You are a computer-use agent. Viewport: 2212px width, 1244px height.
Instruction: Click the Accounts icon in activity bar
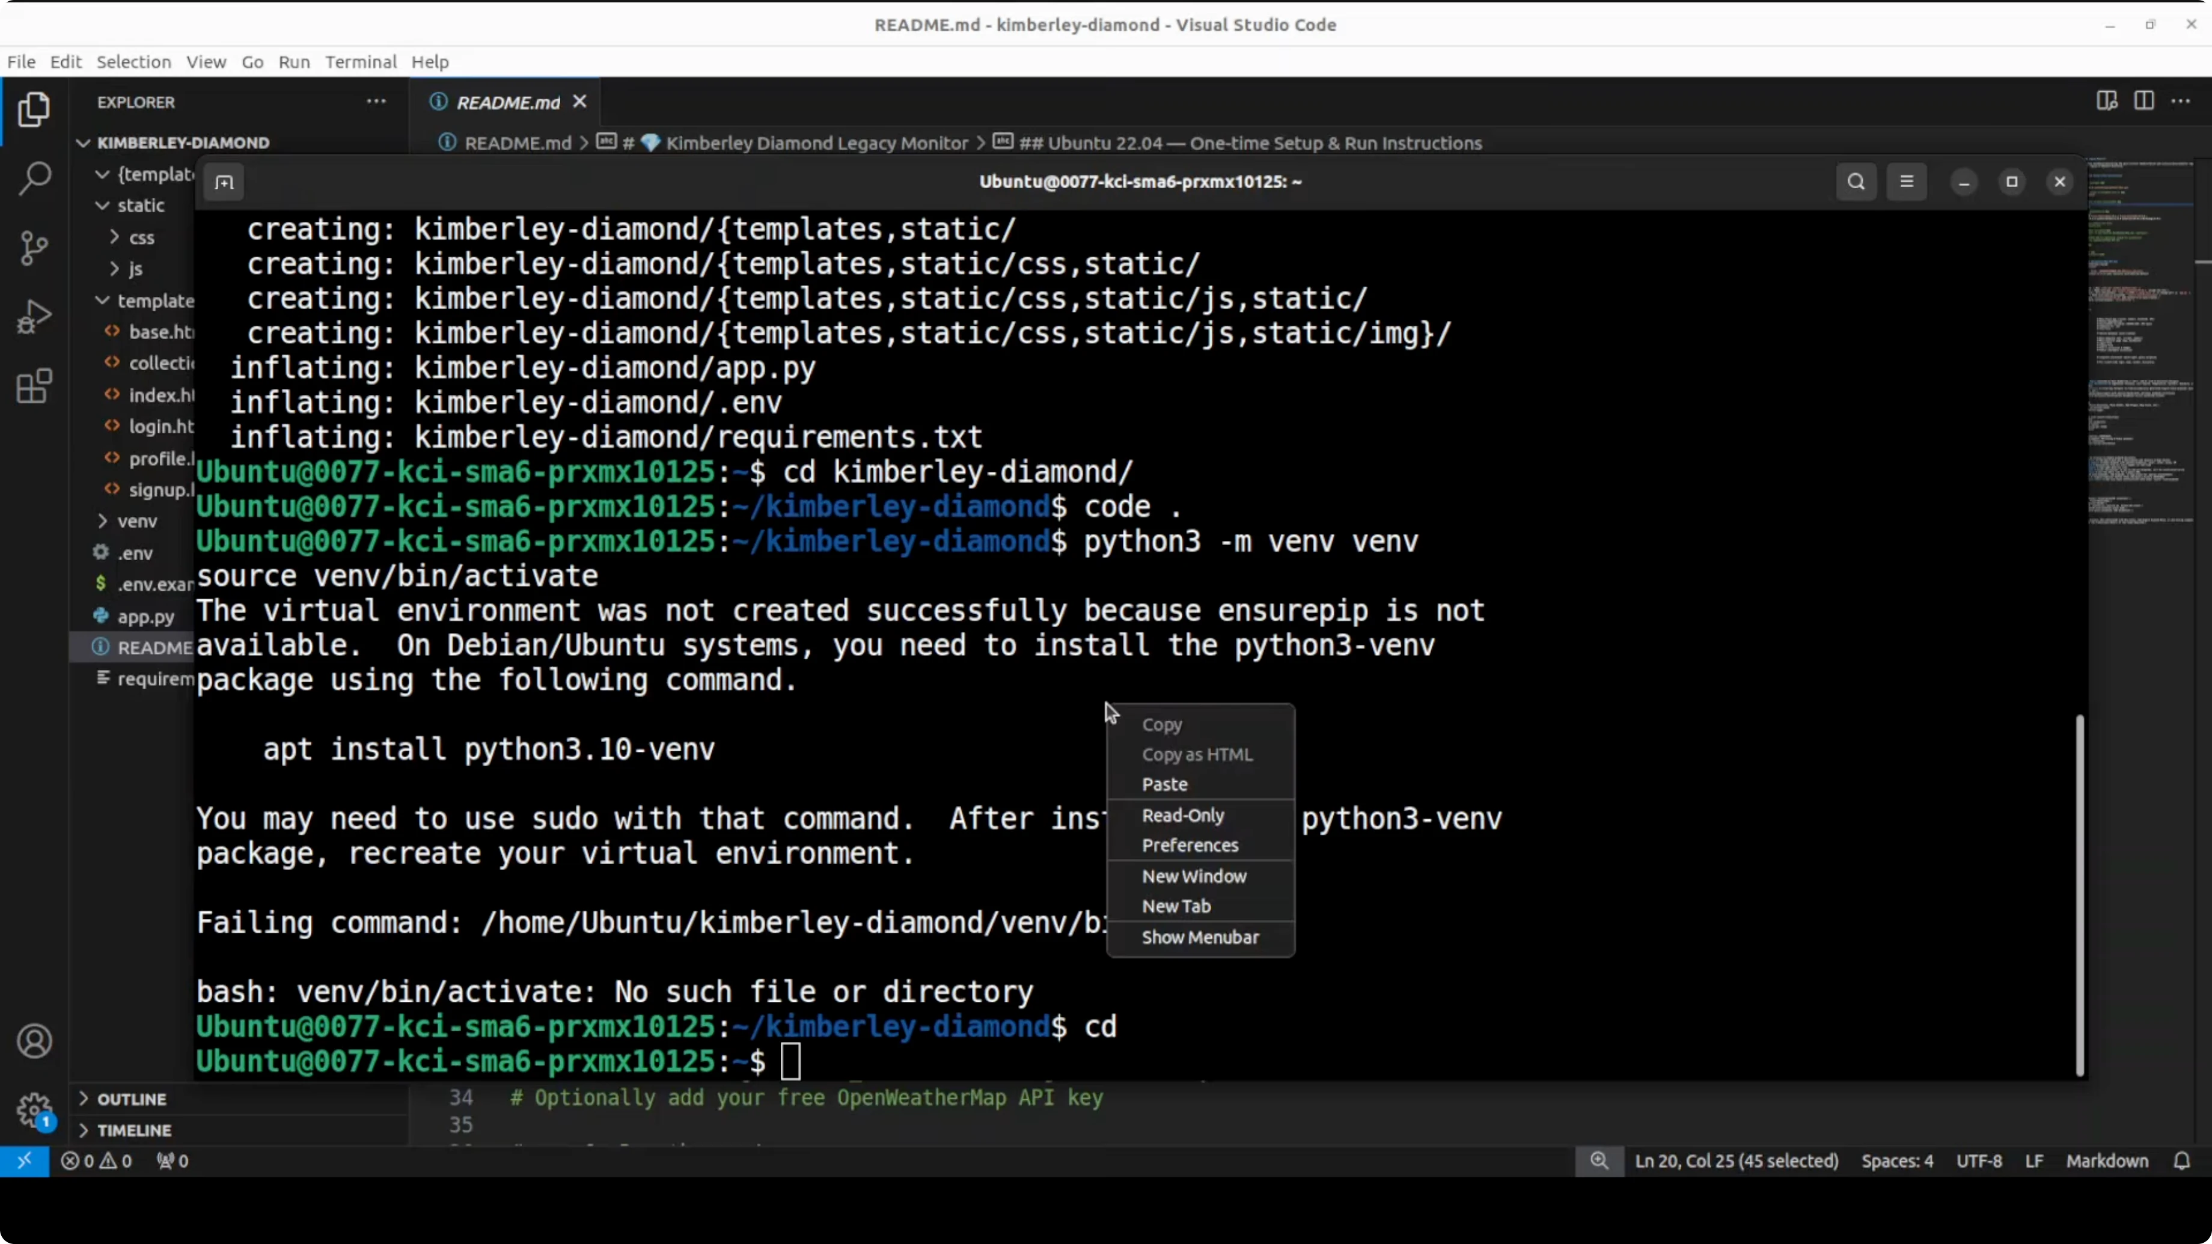coord(34,1041)
